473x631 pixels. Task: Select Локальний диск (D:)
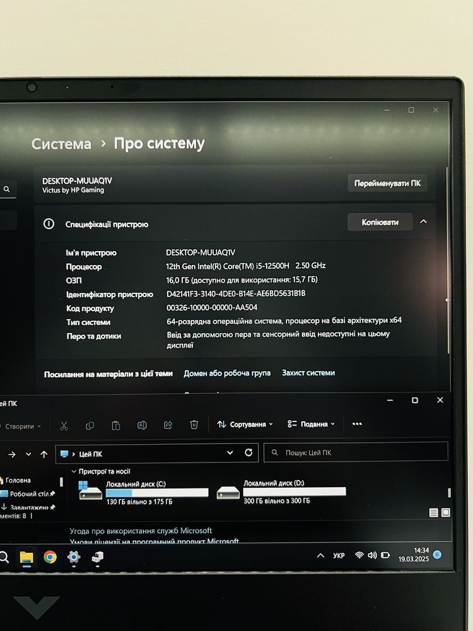tap(281, 492)
